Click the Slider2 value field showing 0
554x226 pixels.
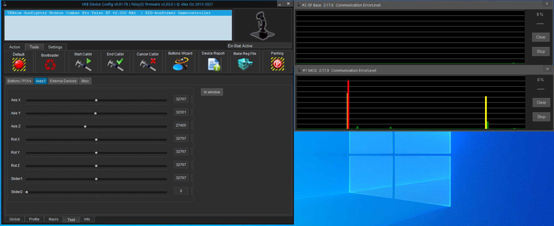pyautogui.click(x=181, y=191)
